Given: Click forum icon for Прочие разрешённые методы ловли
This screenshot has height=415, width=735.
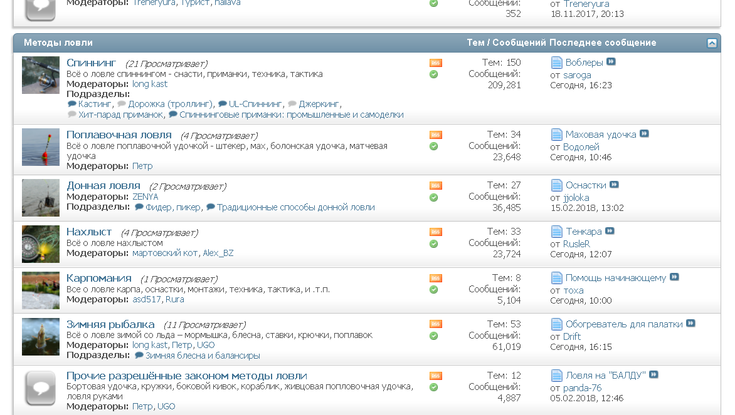Looking at the screenshot, I should click(x=40, y=388).
